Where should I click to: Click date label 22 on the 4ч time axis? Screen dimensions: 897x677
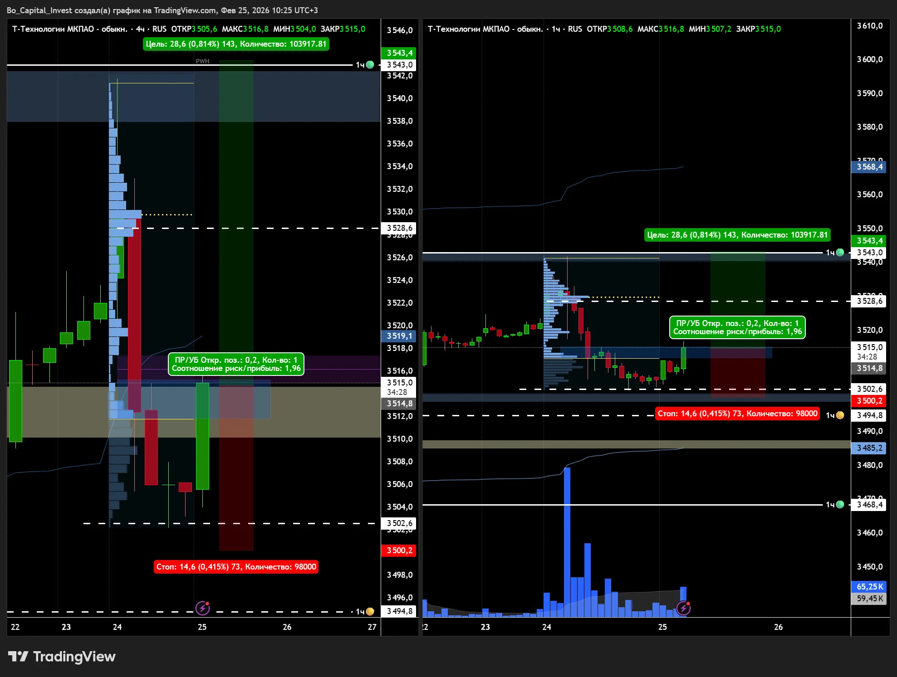(15, 627)
